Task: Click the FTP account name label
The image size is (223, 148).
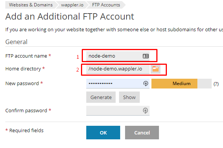Action: coord(26,56)
